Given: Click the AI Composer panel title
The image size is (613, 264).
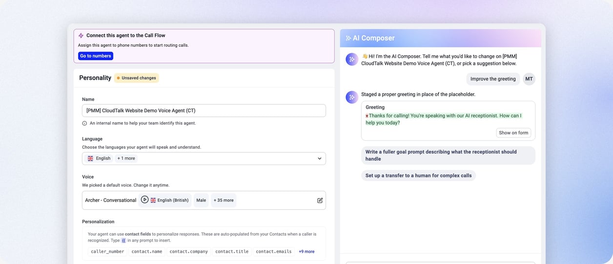Looking at the screenshot, I should (374, 38).
